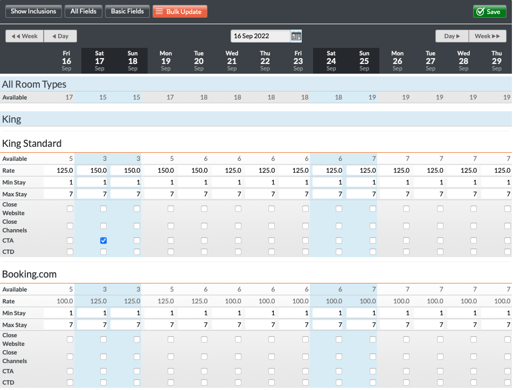Click the date field showing 16 Sep 2022
513x390 pixels.
(260, 36)
